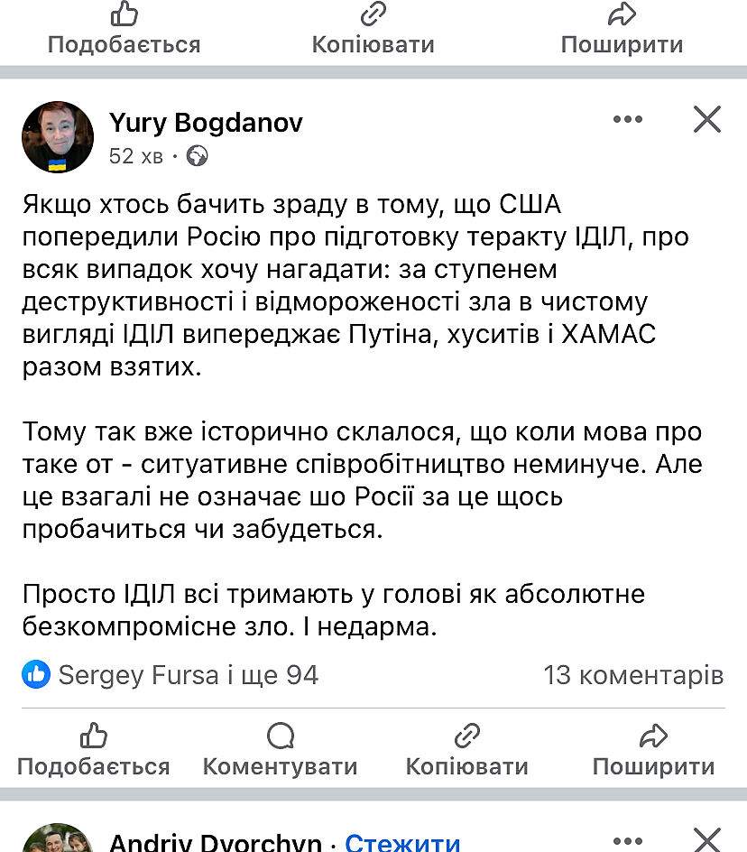The width and height of the screenshot is (747, 852).
Task: Tap Коментувати to comment on post
Action: coord(280,751)
